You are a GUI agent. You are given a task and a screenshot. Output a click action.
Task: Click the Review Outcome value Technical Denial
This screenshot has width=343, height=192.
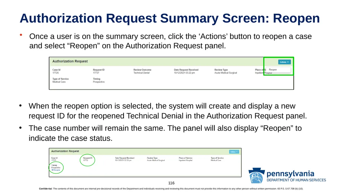pyautogui.click(x=141, y=73)
